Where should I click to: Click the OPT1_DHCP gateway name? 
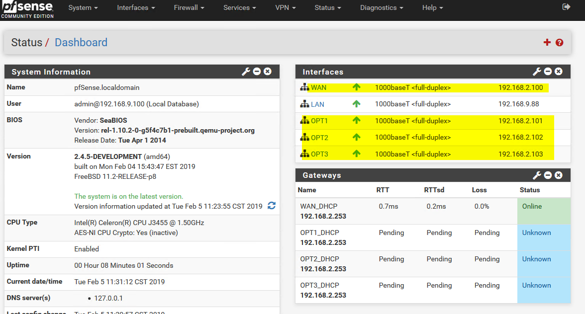pyautogui.click(x=320, y=233)
